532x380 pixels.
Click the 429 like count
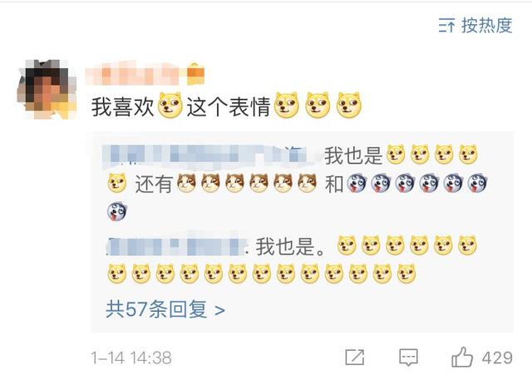click(497, 358)
